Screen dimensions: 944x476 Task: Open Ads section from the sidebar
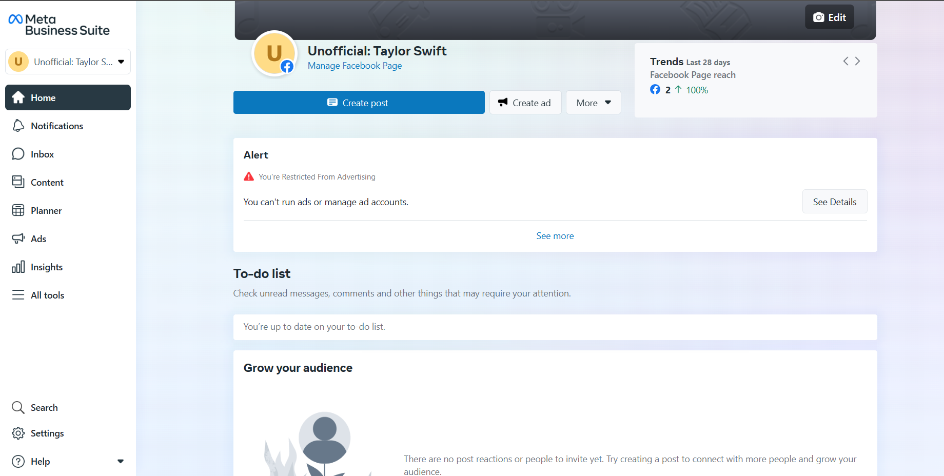[68, 239]
